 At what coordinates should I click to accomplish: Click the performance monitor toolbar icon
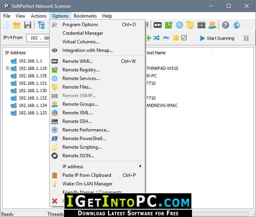point(201,25)
